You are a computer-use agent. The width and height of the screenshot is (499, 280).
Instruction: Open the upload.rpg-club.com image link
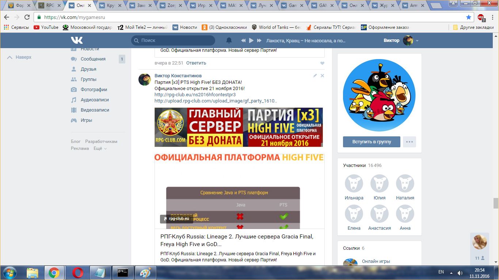tap(216, 101)
